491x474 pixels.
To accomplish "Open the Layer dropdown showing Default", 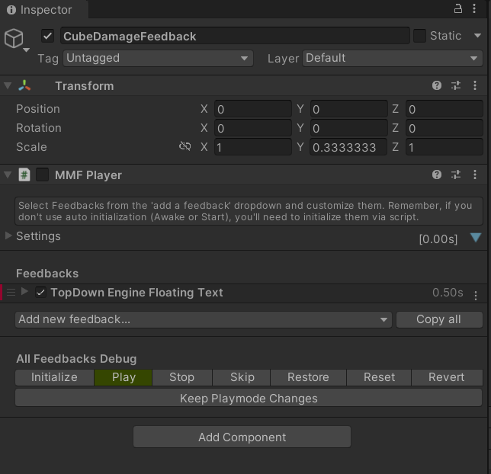I will (x=393, y=58).
